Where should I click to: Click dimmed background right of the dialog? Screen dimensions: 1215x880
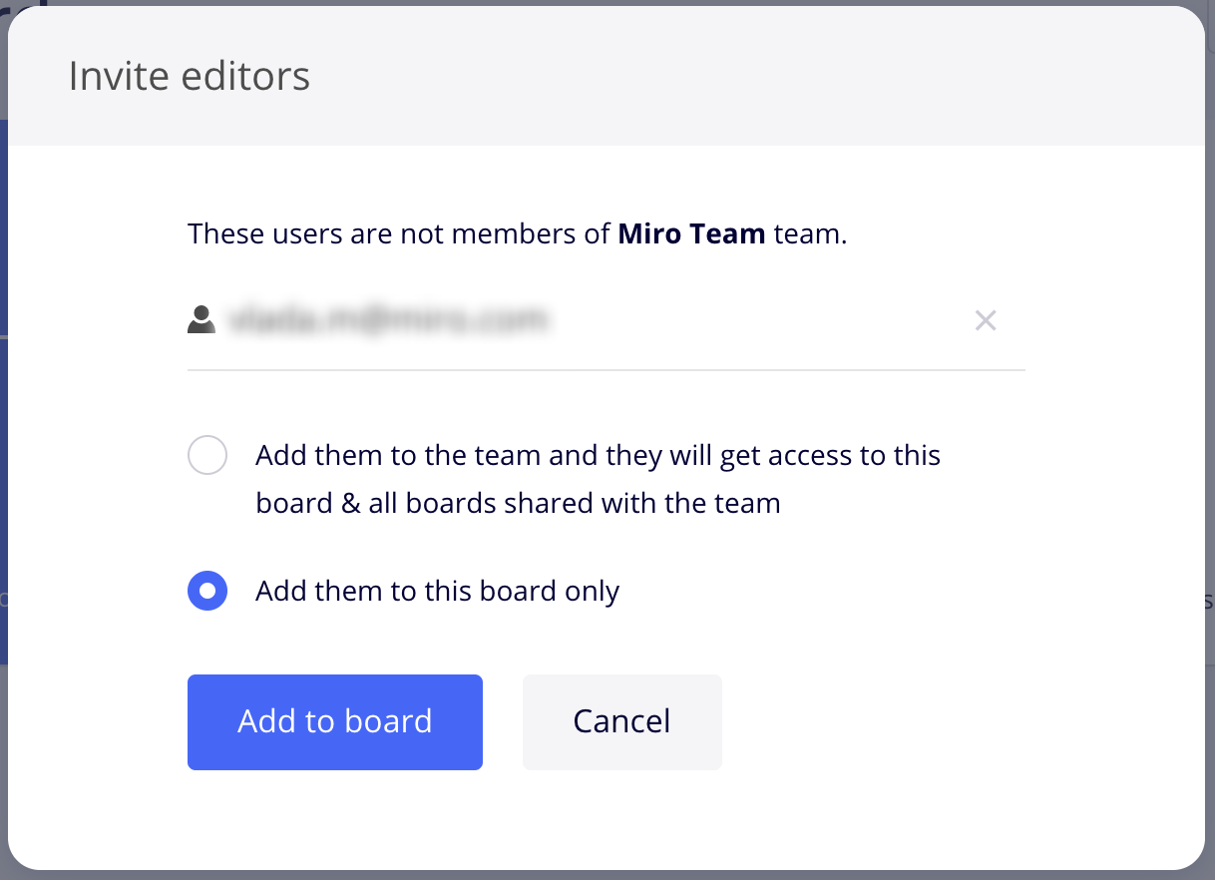[1210, 399]
